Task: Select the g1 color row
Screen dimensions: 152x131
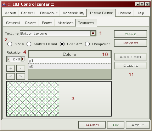Action: [70, 61]
